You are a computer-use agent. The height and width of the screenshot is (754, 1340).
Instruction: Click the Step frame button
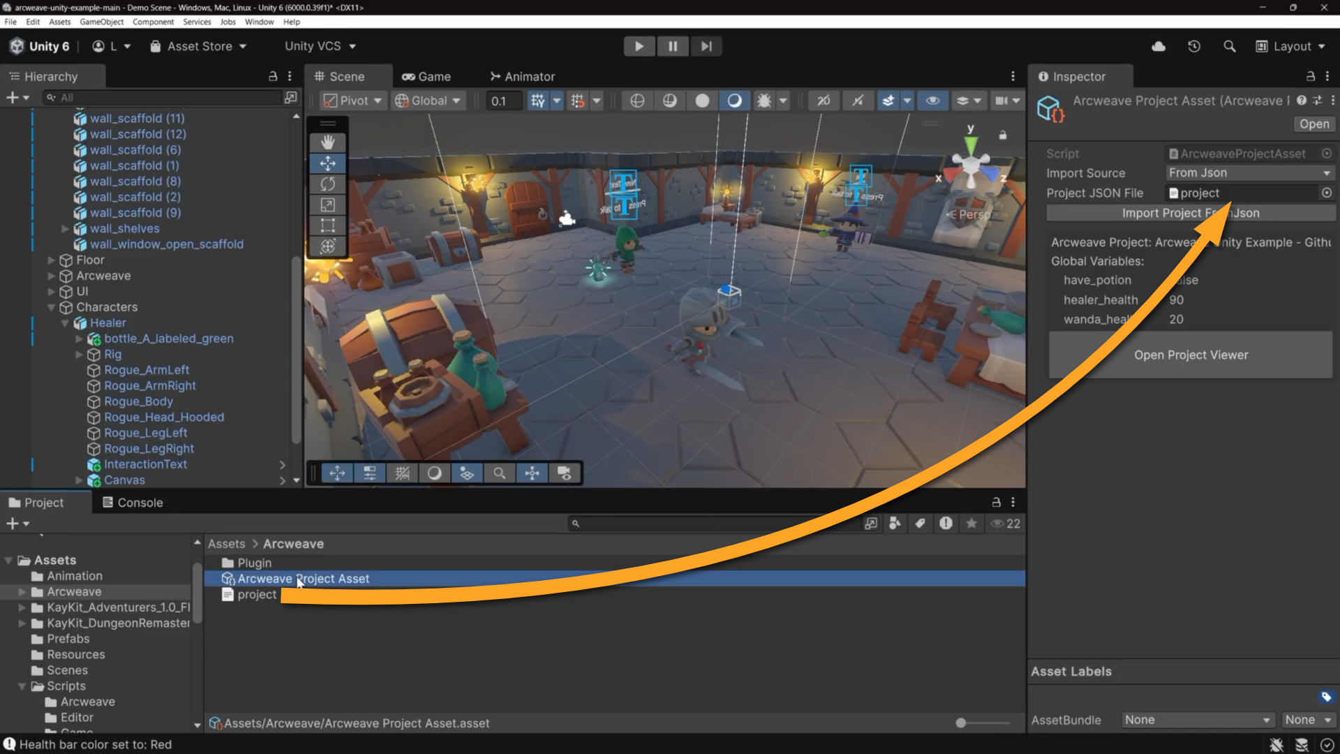[706, 46]
